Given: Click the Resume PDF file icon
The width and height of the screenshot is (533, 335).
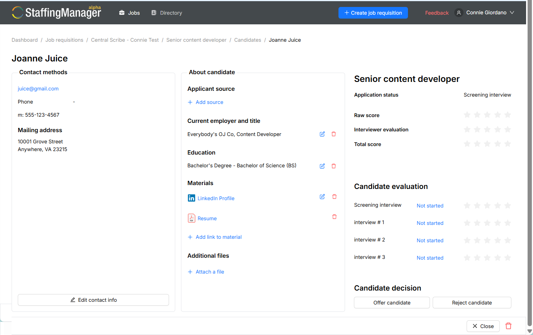Looking at the screenshot, I should click(191, 218).
